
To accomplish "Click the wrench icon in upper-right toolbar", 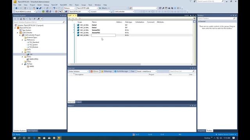I will pos(163,8).
